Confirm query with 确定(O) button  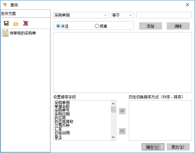click(x=153, y=147)
